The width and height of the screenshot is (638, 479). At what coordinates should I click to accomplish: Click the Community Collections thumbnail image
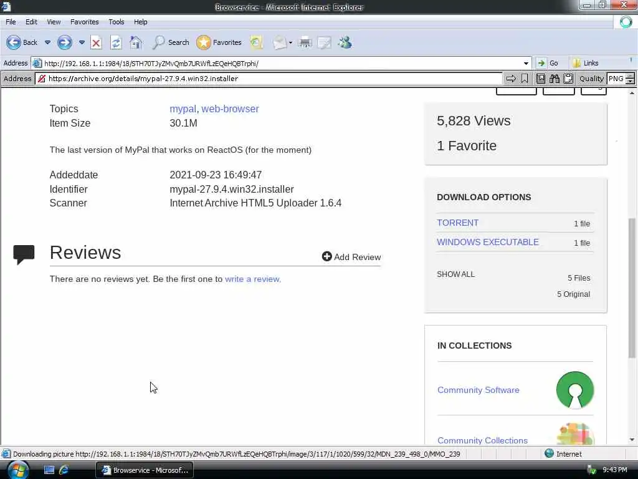point(575,433)
